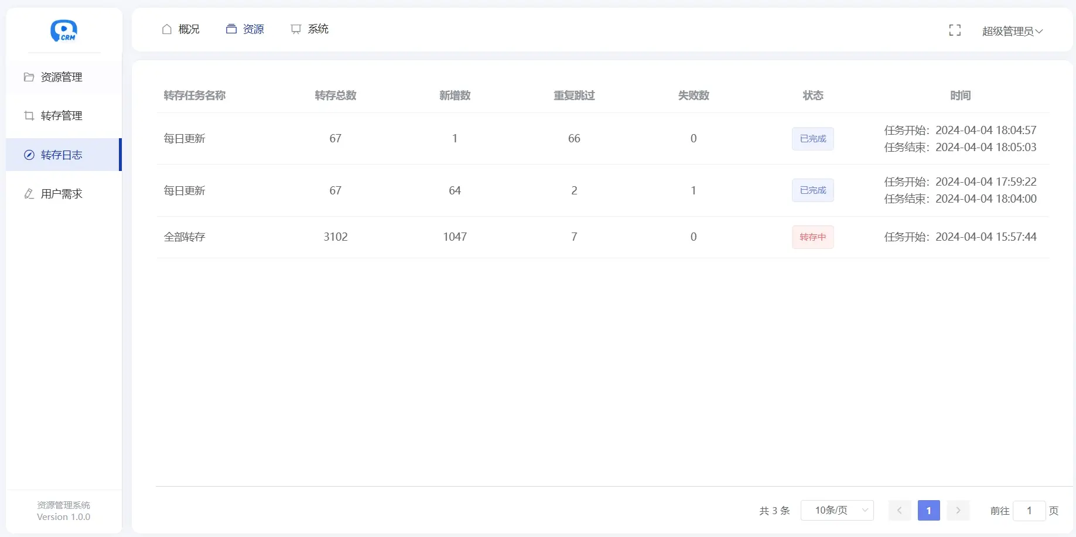Click the 用户需求 pencil icon
The height and width of the screenshot is (537, 1076).
29,194
